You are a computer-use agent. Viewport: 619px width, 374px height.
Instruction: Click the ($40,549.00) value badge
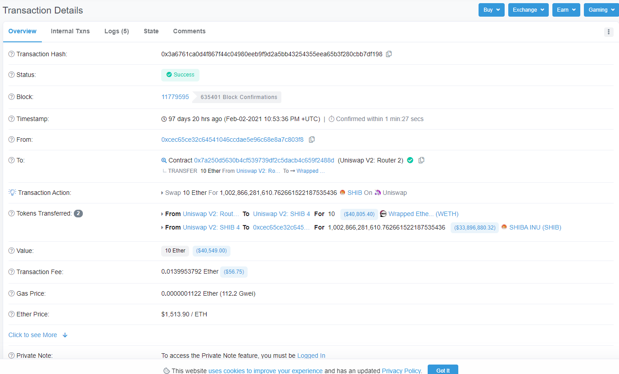coord(212,251)
